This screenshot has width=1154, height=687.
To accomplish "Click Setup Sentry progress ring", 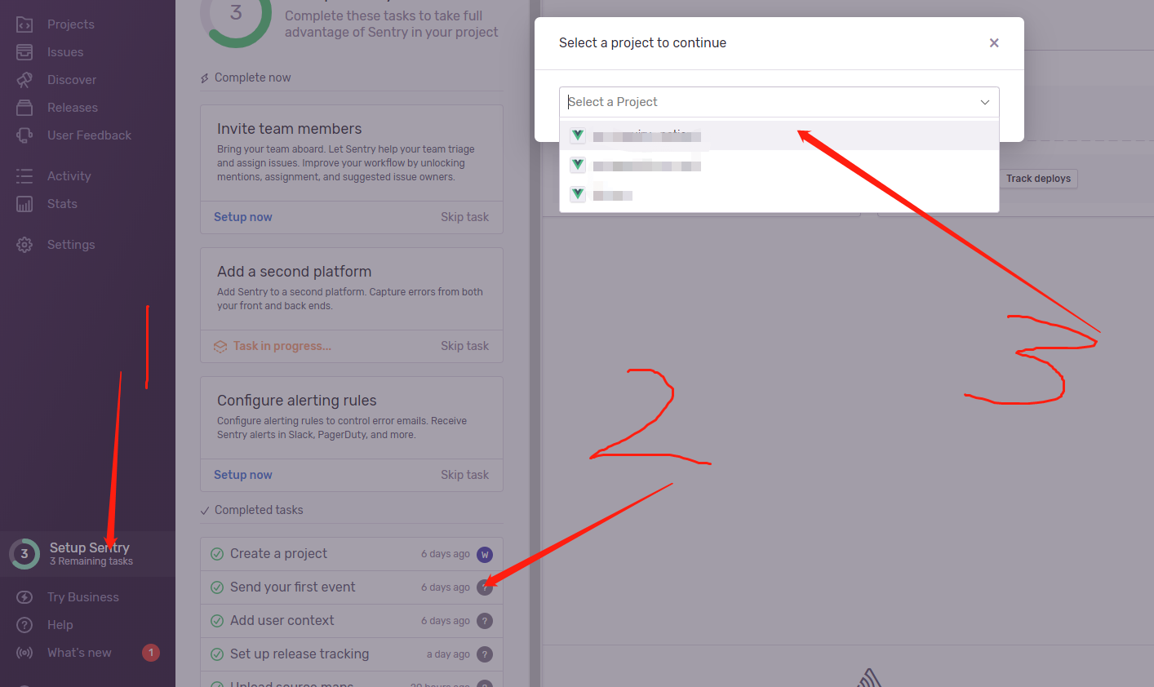I will pos(24,554).
